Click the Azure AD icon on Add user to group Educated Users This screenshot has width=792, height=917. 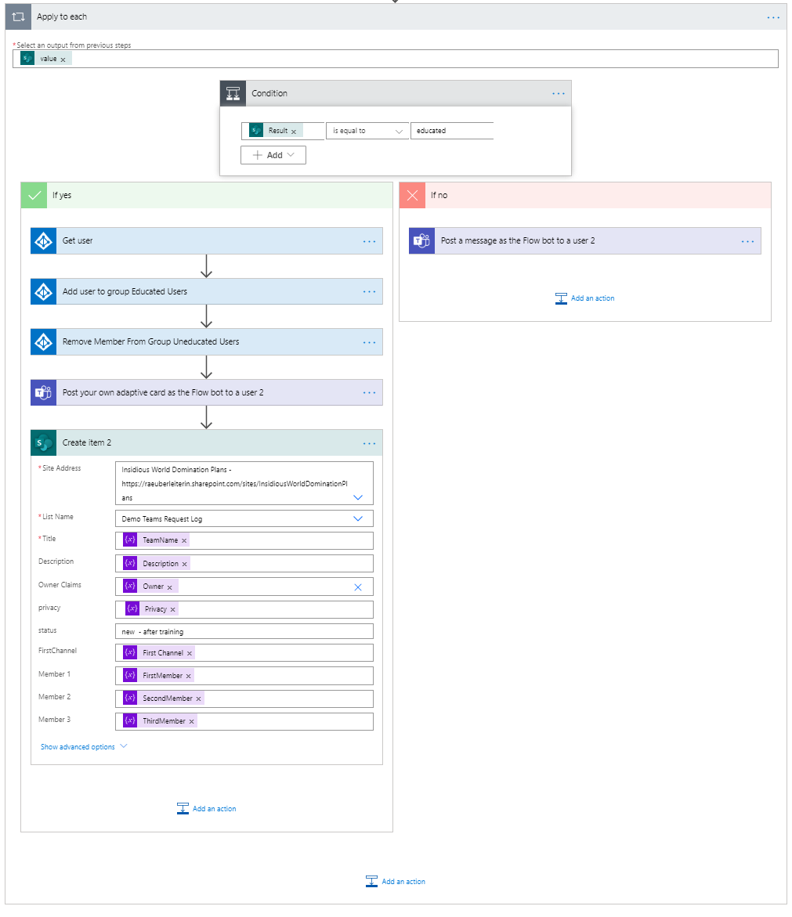43,291
